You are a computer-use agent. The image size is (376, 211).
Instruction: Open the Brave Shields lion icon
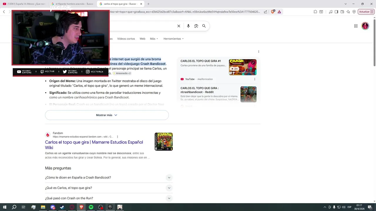coord(273,12)
